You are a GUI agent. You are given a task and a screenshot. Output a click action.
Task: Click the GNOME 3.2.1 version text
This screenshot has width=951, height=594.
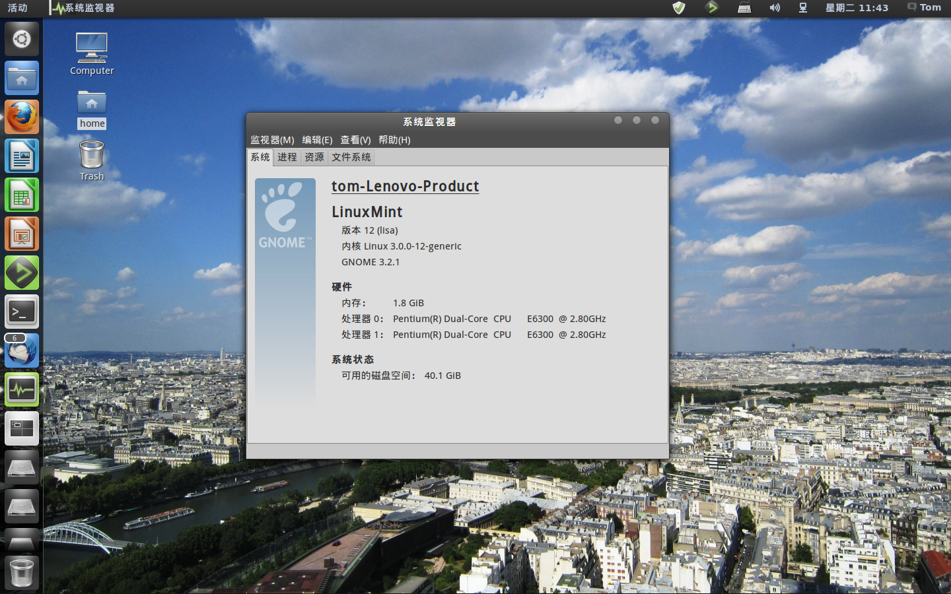[x=370, y=262]
